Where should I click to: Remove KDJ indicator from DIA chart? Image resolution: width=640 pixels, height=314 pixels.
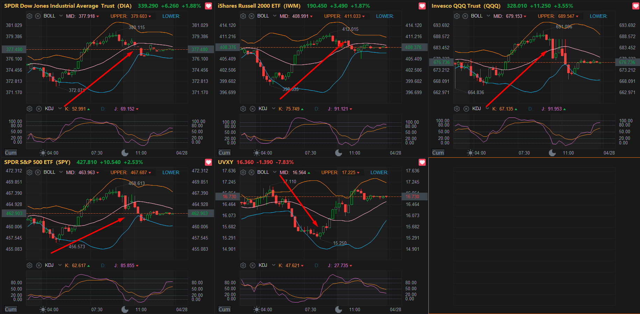pyautogui.click(x=39, y=109)
